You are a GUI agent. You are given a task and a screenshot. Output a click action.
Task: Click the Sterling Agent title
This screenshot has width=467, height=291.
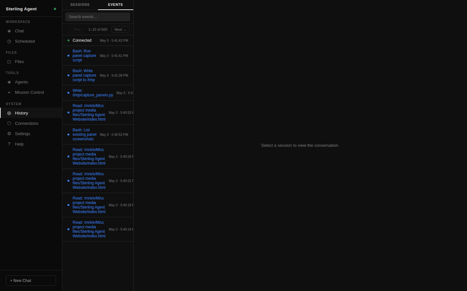pos(21,9)
